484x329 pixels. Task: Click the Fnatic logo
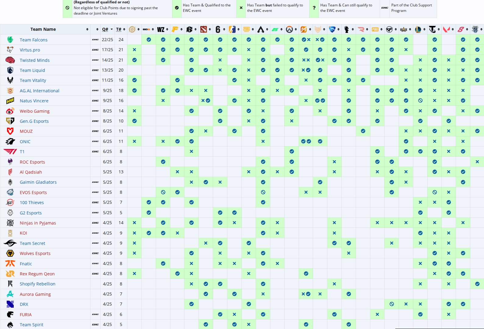pyautogui.click(x=10, y=264)
